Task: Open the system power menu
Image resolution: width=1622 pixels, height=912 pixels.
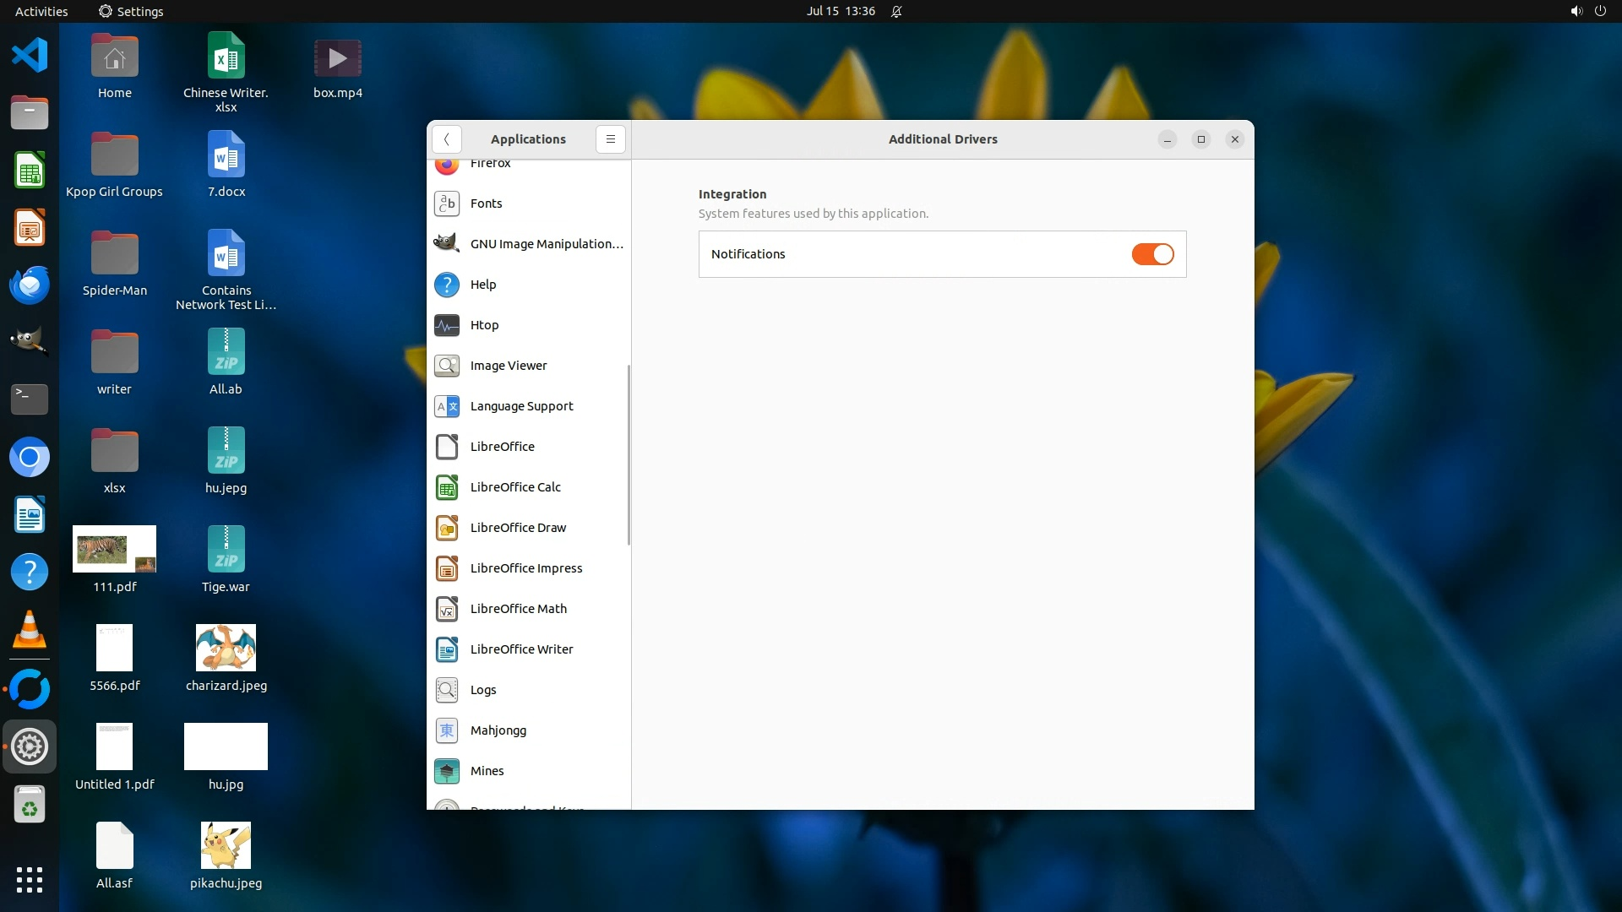Action: pos(1599,11)
